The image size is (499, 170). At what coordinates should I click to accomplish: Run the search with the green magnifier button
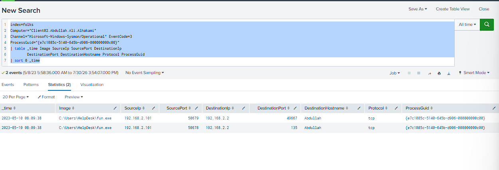(x=487, y=24)
